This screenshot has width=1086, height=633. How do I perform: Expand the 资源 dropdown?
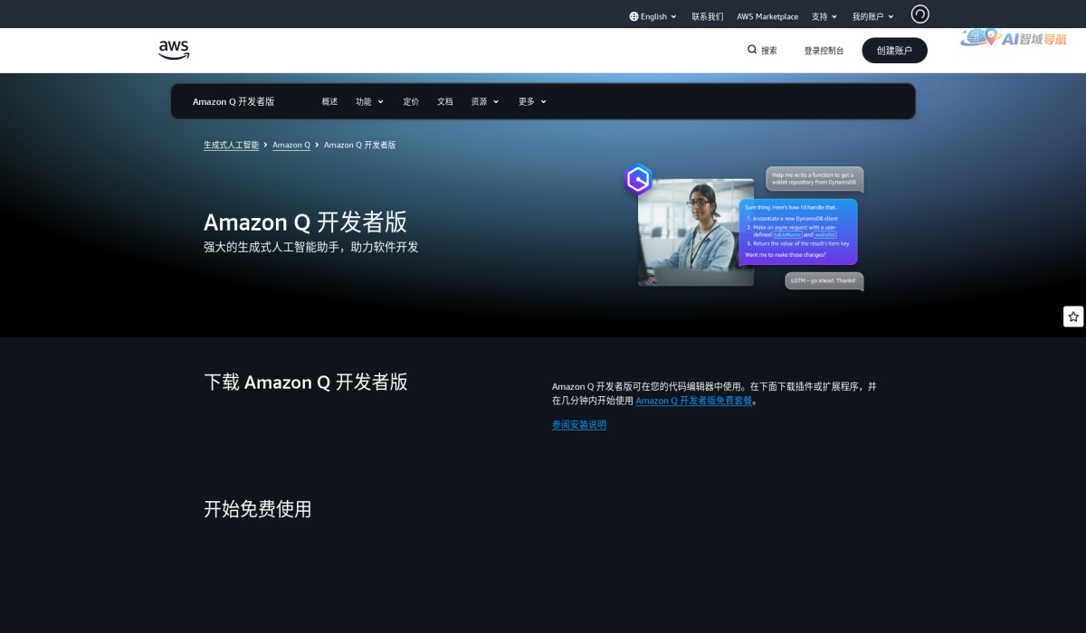483,101
